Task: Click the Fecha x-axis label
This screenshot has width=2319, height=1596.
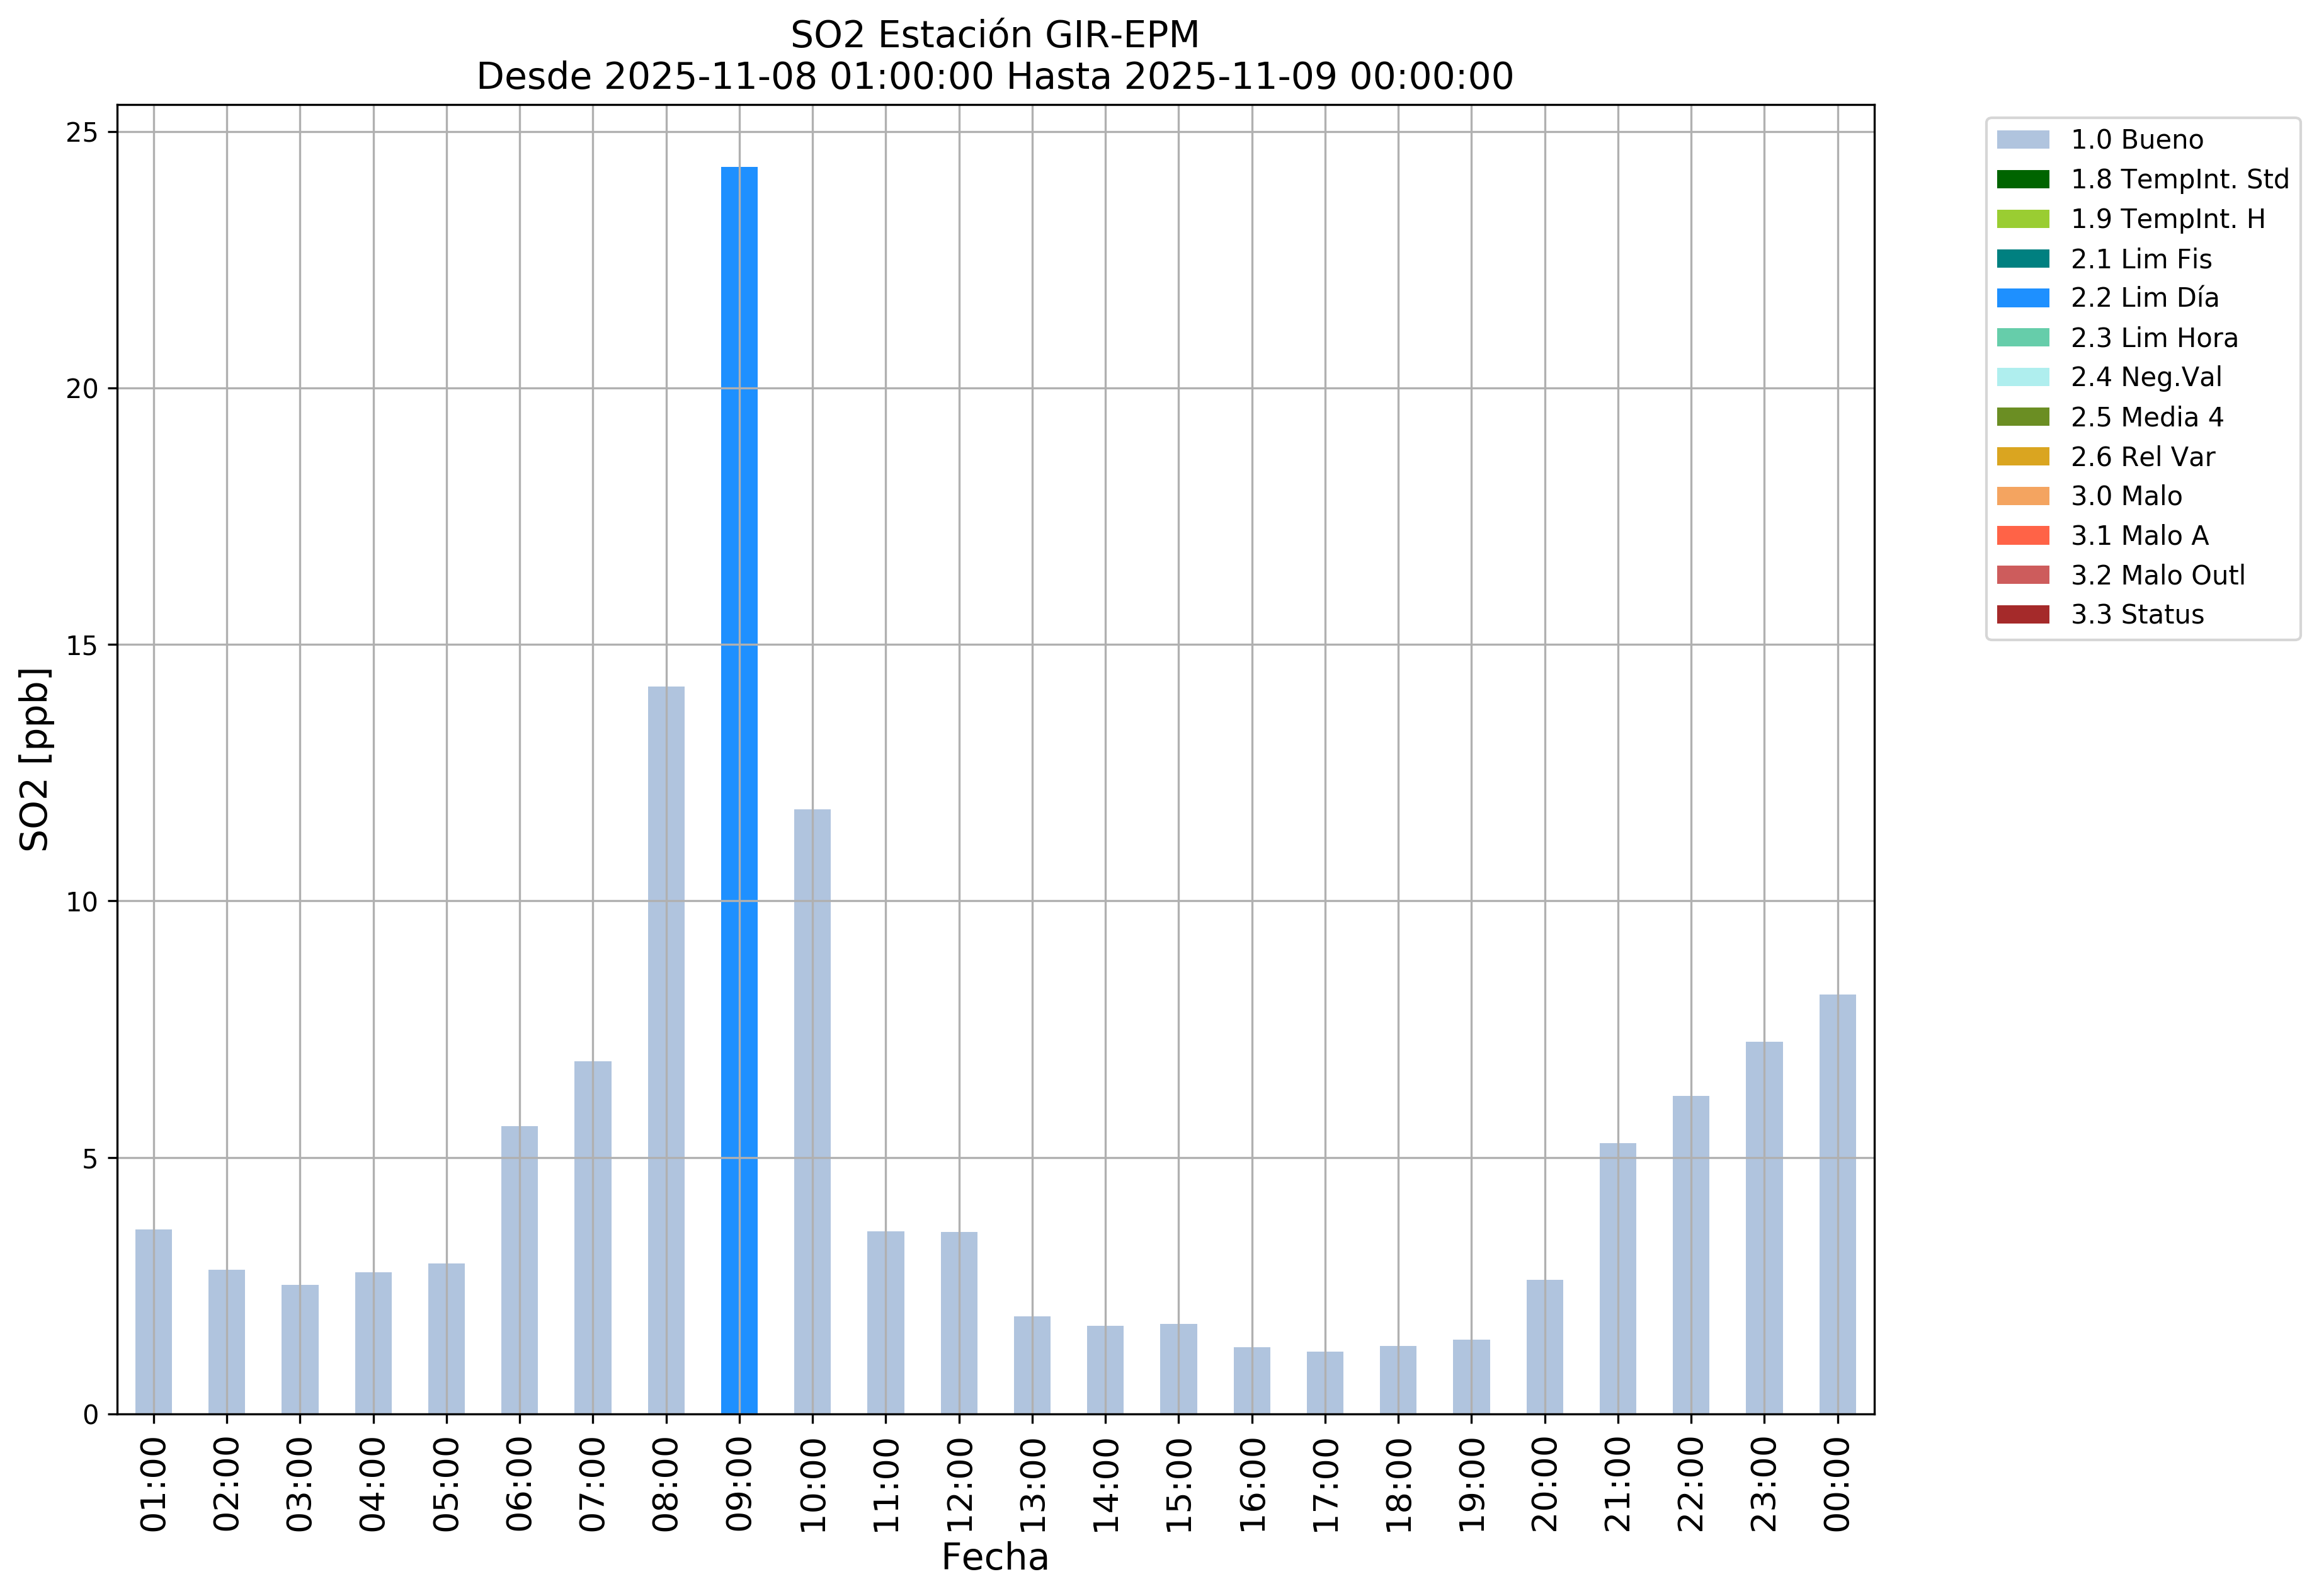Action: click(994, 1558)
